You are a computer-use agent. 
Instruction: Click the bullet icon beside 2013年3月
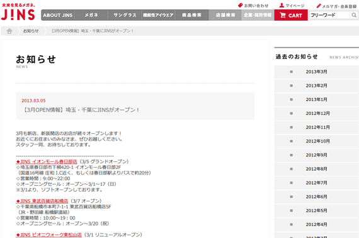click(x=291, y=72)
